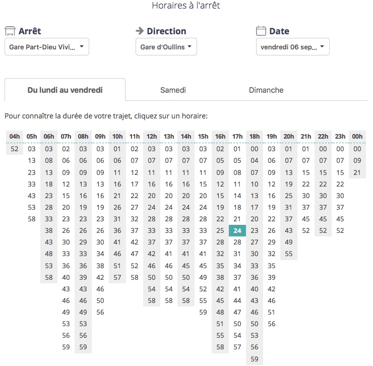This screenshot has height=366, width=373.
Task: Open the vendredi 06 sep date picker
Action: click(292, 47)
